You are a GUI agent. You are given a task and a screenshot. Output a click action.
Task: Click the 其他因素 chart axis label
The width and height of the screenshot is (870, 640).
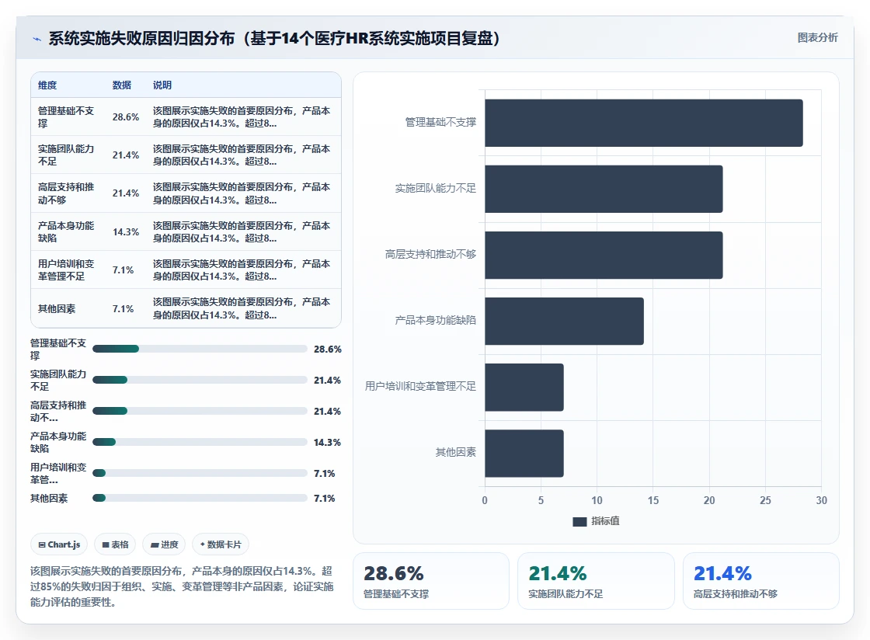point(455,453)
